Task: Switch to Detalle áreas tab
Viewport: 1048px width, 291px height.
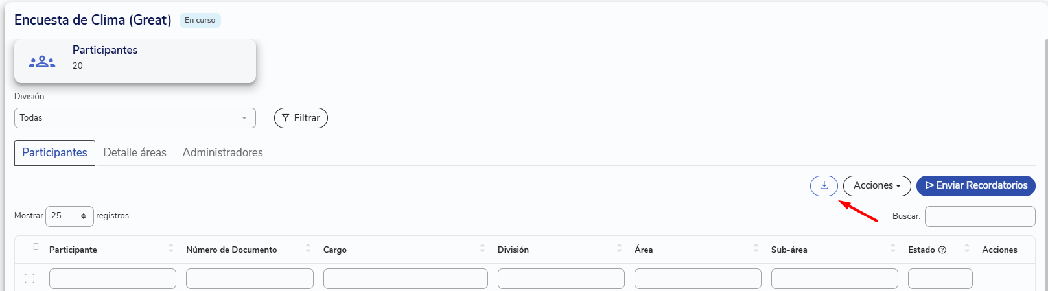Action: coord(135,152)
